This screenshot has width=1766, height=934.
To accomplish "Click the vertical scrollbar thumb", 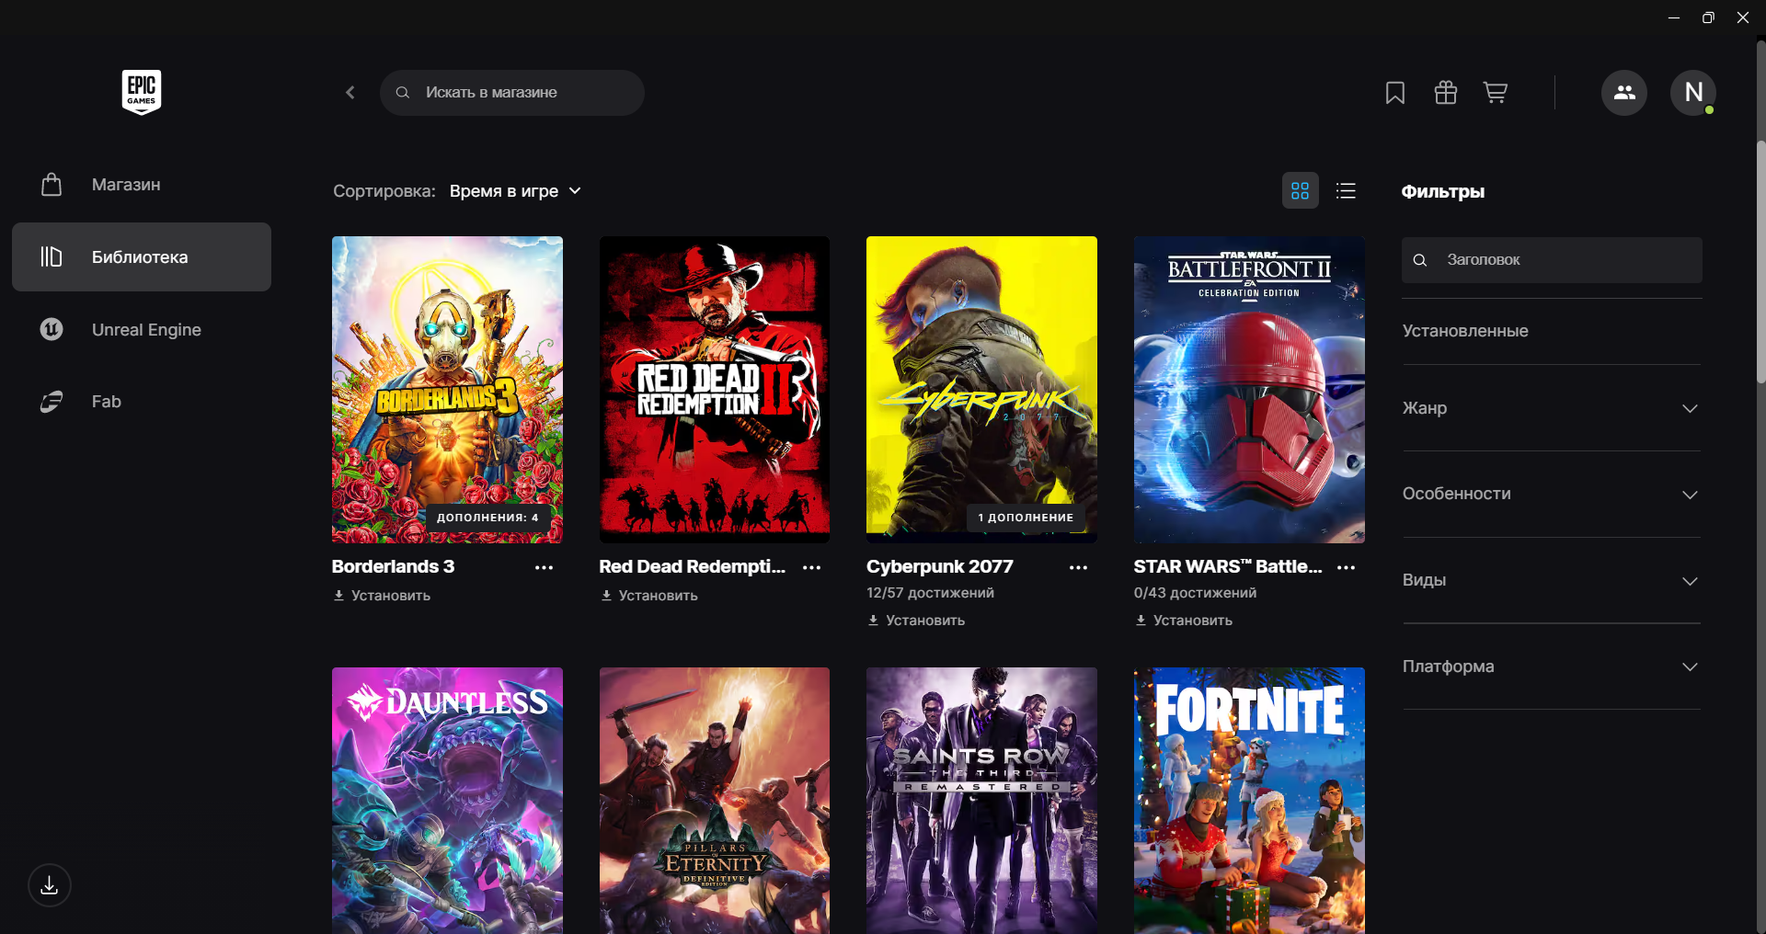I will click(1760, 262).
